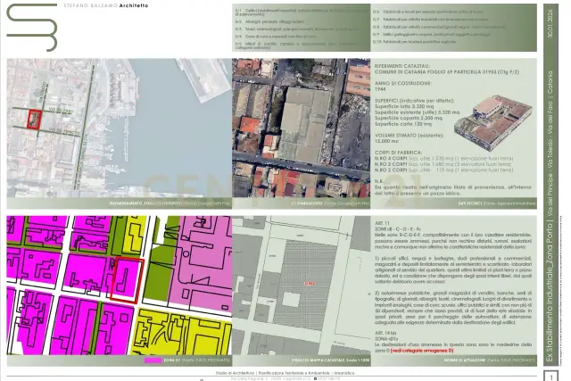Click 'CORPI DI FABBRICA:' heading

(399, 153)
